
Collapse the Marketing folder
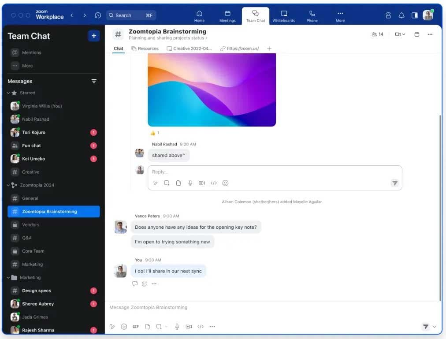(8, 277)
